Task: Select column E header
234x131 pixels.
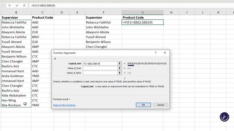Action: (77, 12)
